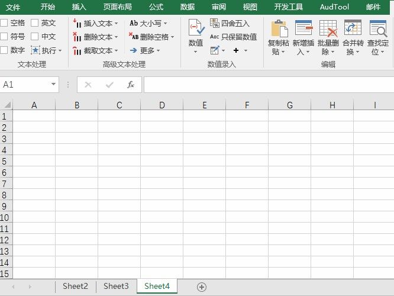Click the 执行 star icon

point(35,50)
